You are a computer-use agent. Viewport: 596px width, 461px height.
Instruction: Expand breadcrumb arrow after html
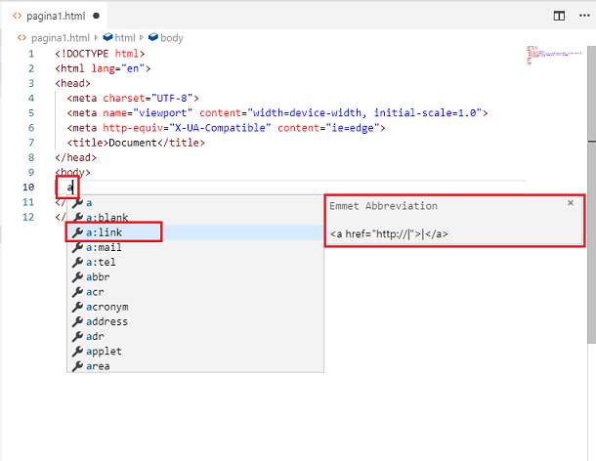point(142,38)
